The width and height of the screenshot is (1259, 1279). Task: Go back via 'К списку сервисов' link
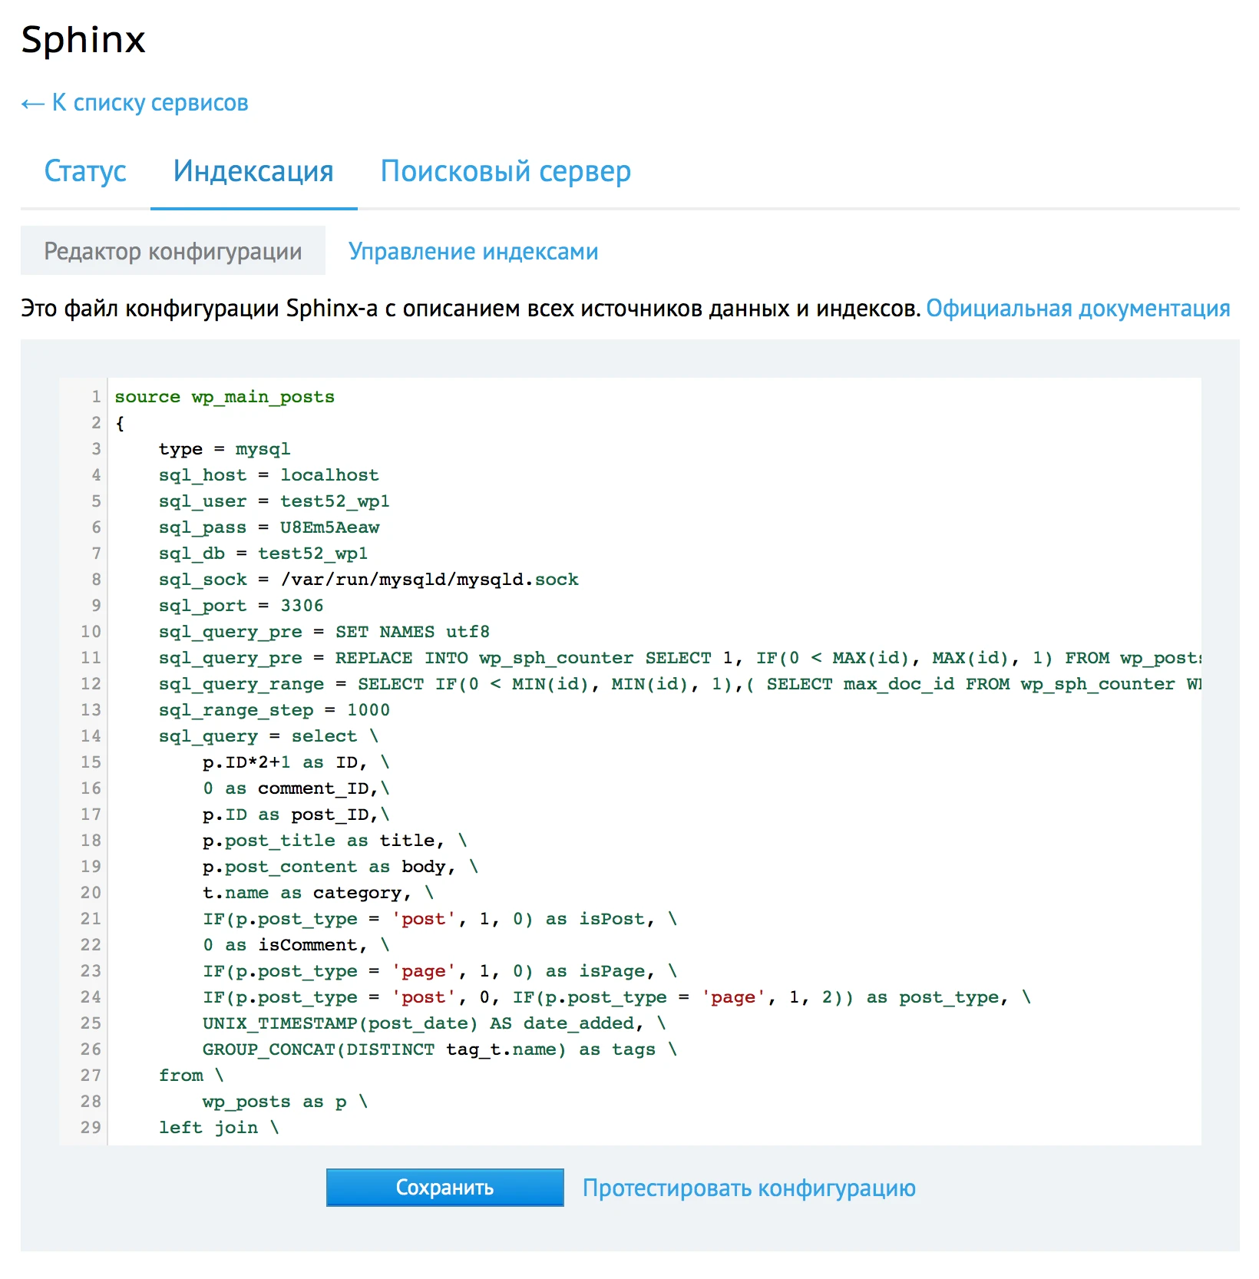pyautogui.click(x=135, y=103)
